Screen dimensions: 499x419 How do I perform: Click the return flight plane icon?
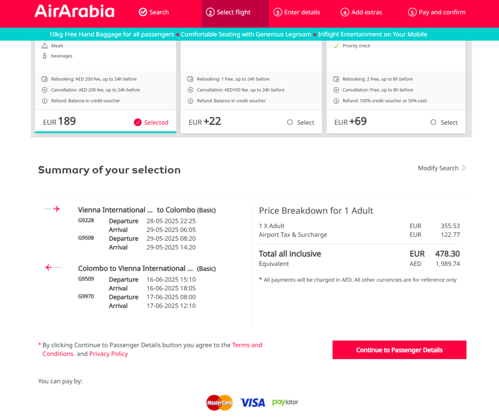[52, 267]
